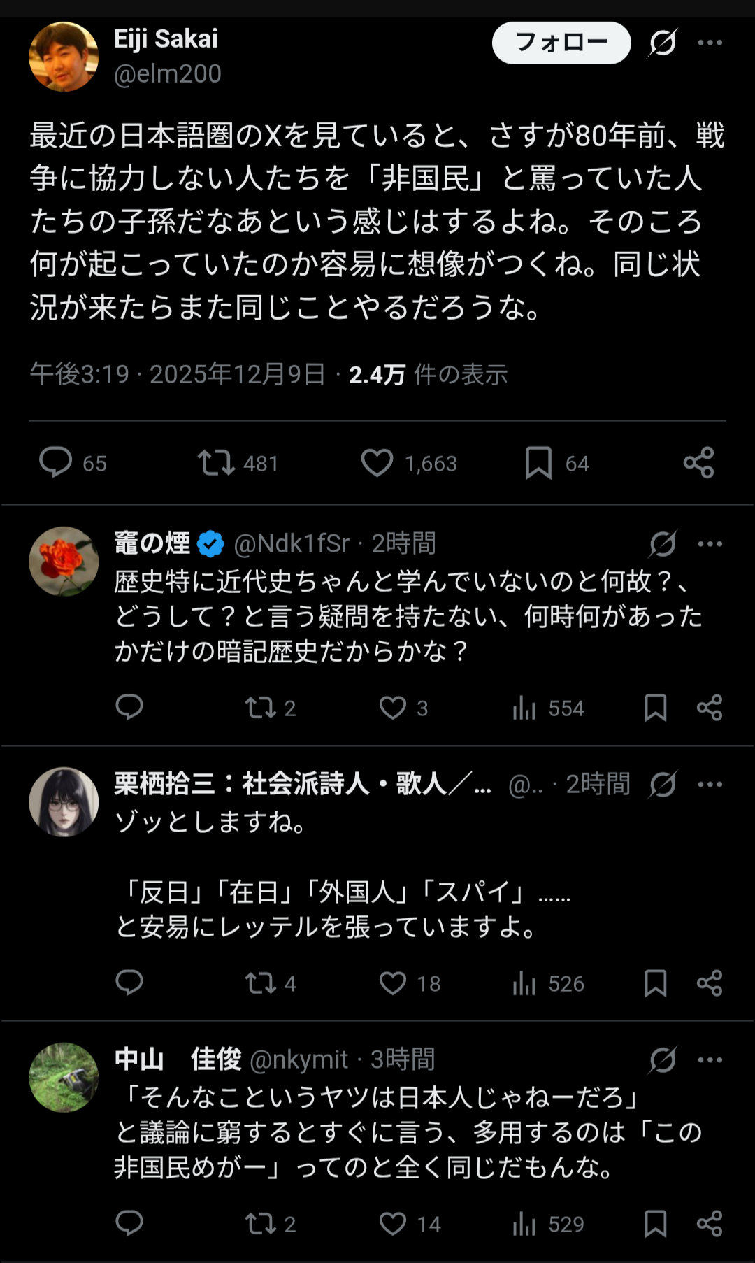755x1263 pixels.
Task: Reply to Eiji Sakai's main post
Action: coord(56,462)
